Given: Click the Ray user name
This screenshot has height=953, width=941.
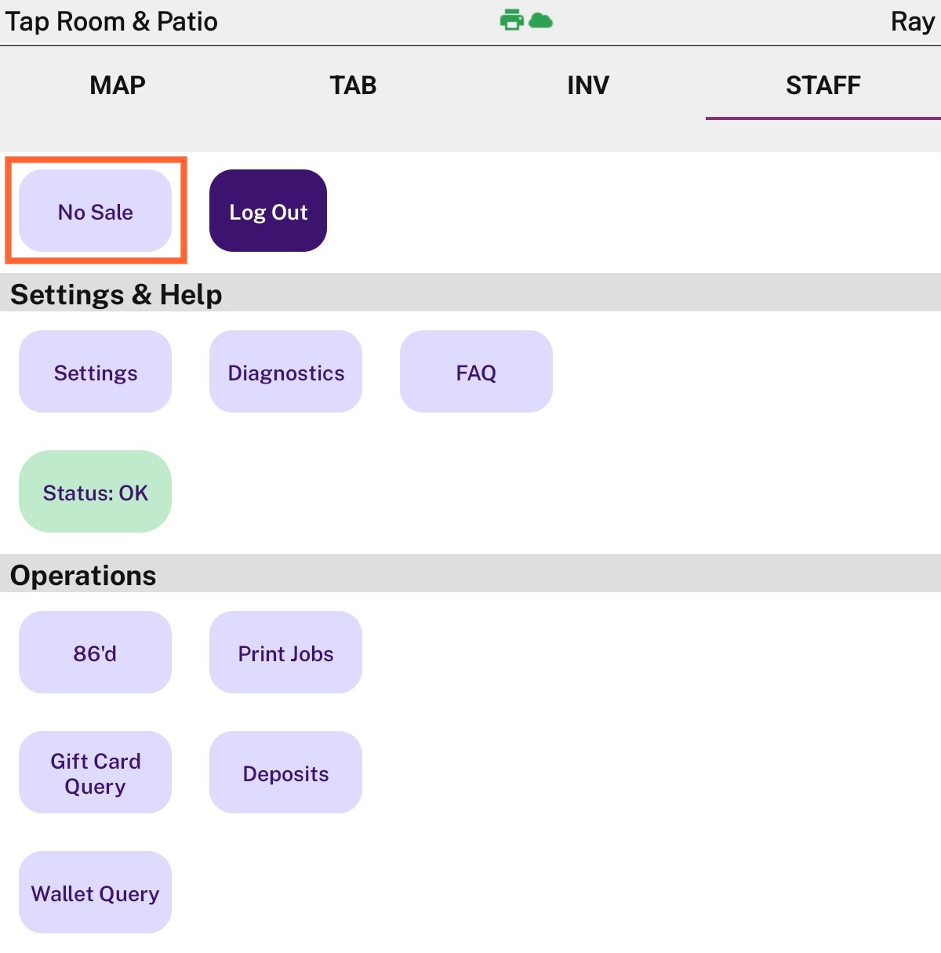Looking at the screenshot, I should (912, 21).
